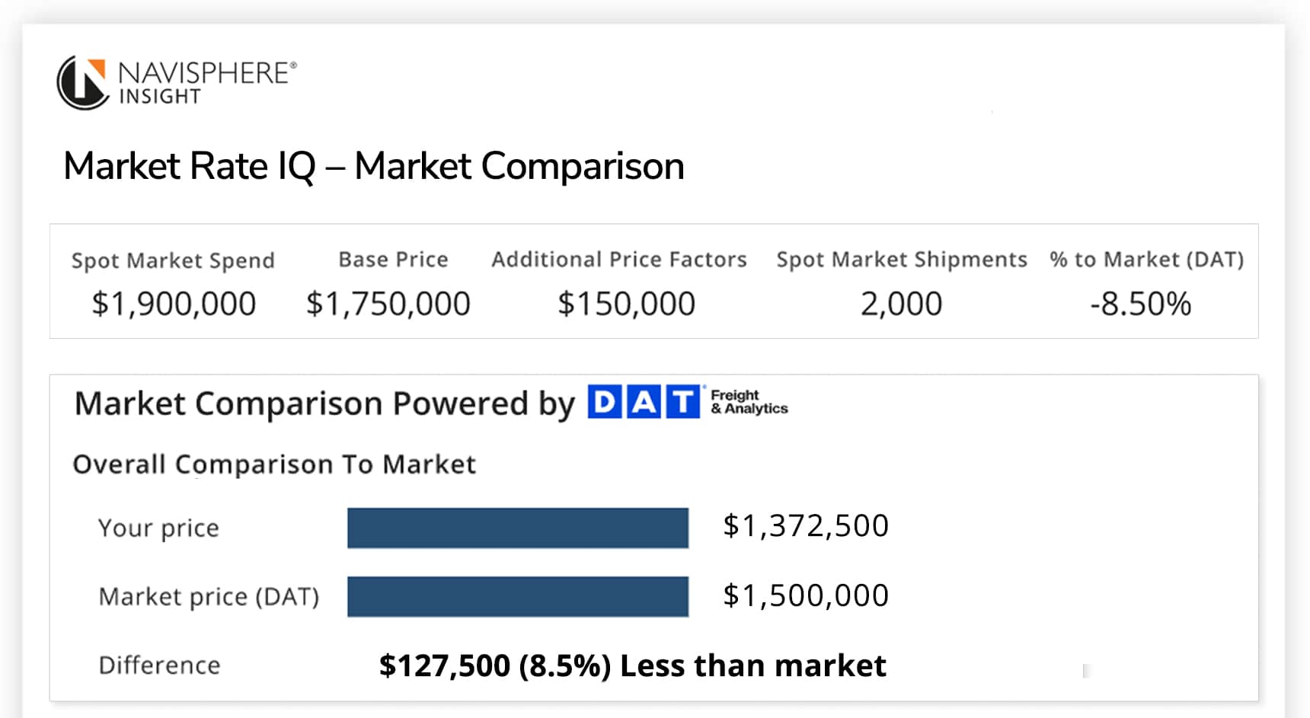Click the Navisphere Insight wordmark text
This screenshot has height=718, width=1310.
pyautogui.click(x=206, y=82)
